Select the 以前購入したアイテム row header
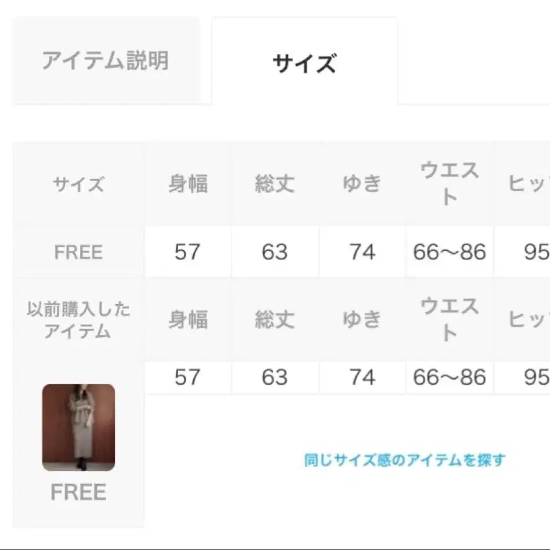The height and width of the screenshot is (550, 550). (x=78, y=320)
